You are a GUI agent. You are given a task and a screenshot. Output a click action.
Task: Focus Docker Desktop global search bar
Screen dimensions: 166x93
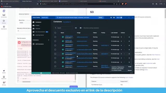pyautogui.click(x=80, y=18)
